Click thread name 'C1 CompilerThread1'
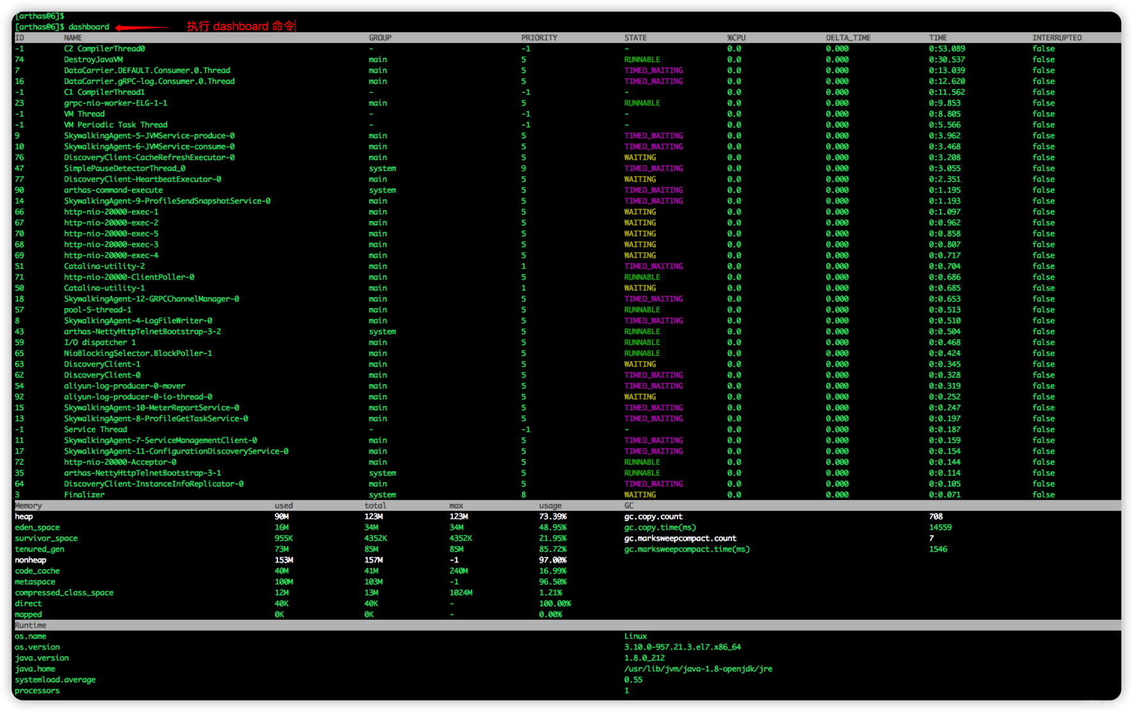This screenshot has width=1133, height=712. click(104, 92)
